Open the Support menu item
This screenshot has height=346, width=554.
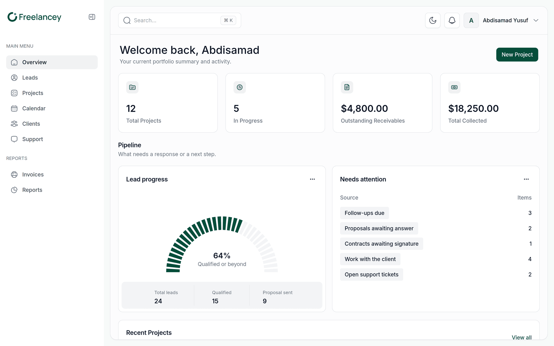pyautogui.click(x=52, y=139)
